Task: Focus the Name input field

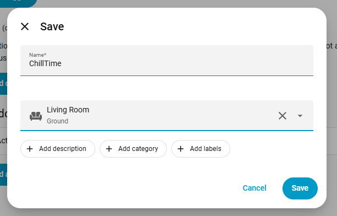Action: coord(167,61)
